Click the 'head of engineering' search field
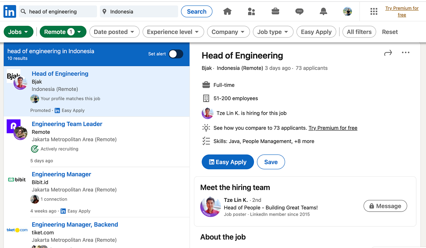 58,11
